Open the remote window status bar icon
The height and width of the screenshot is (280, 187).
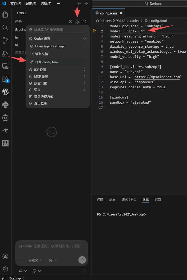3,278
